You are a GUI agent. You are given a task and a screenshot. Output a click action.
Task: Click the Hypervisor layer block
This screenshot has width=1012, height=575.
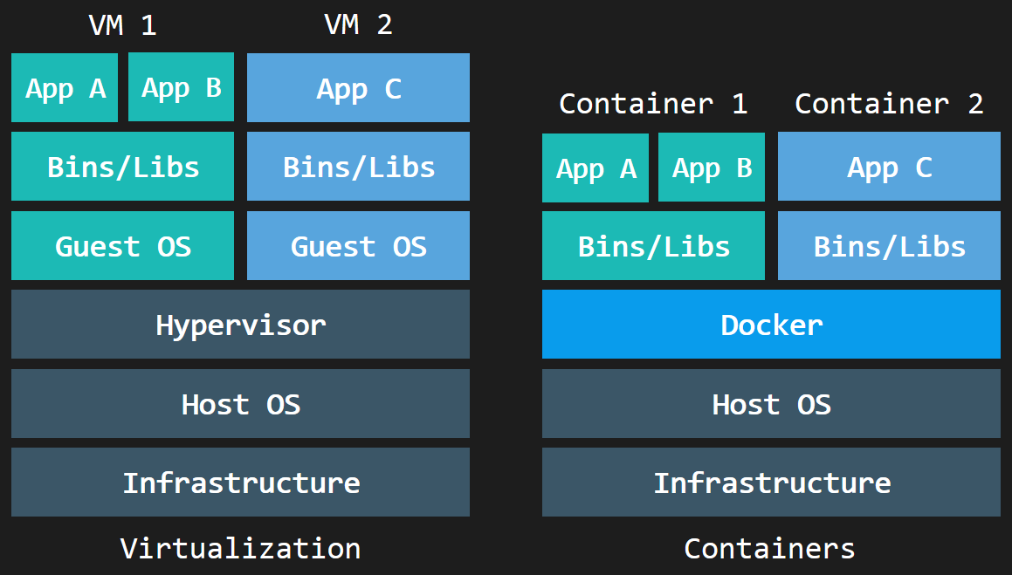click(x=240, y=325)
